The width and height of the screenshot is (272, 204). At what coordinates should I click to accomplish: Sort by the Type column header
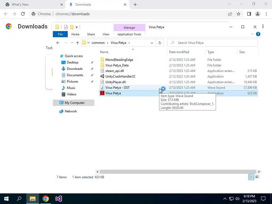click(x=211, y=52)
